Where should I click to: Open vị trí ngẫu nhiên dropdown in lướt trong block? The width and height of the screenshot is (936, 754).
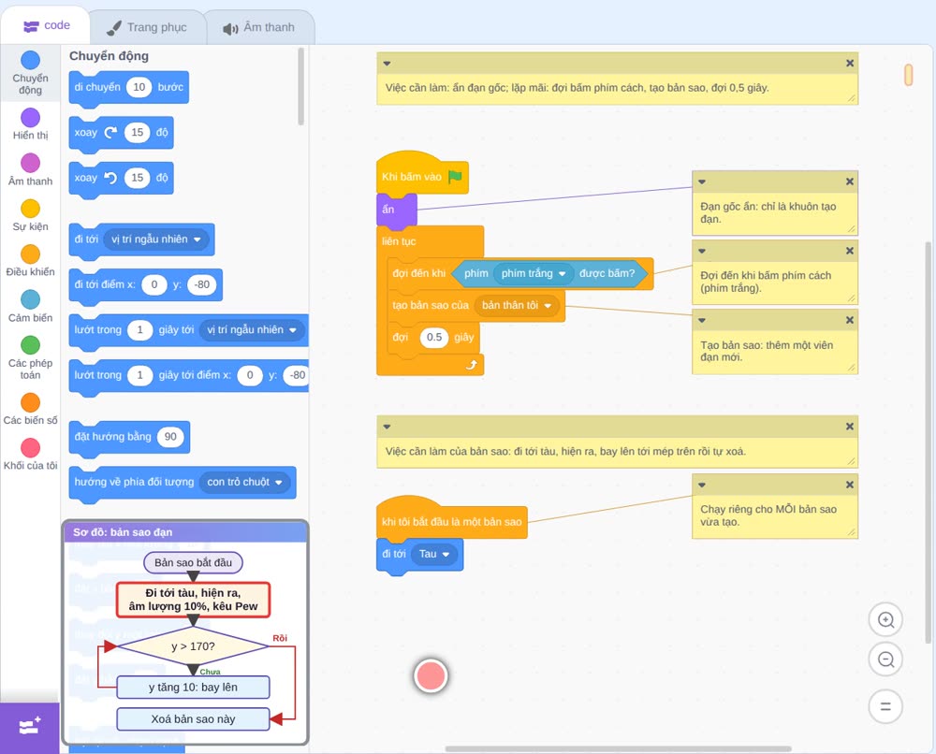click(x=251, y=330)
